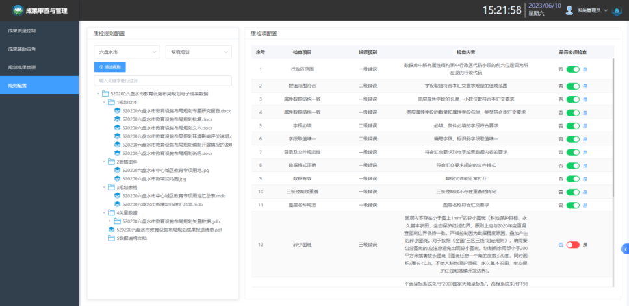Click file icon of 新增幼儿园汇总表.mdb
Screen dimensions: 629x307
click(117, 204)
